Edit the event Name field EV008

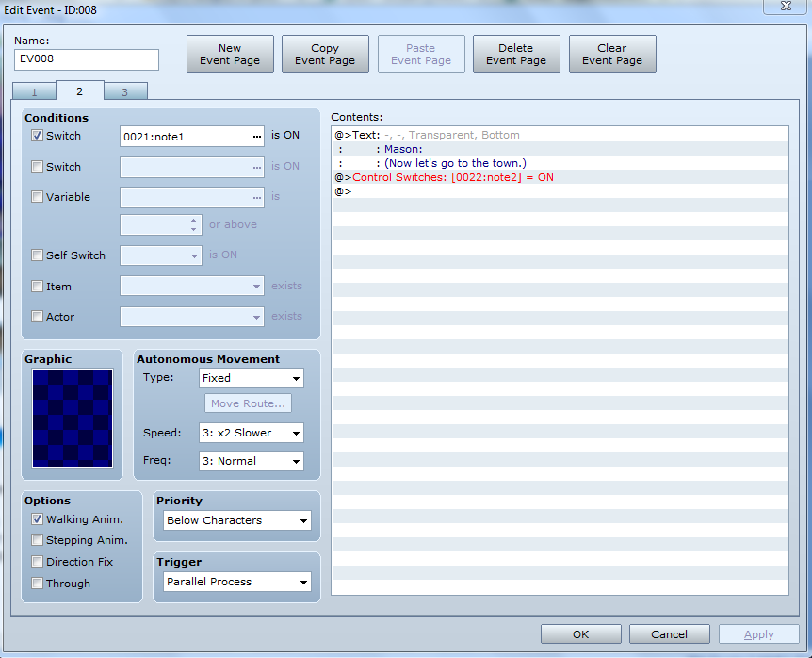(x=87, y=59)
